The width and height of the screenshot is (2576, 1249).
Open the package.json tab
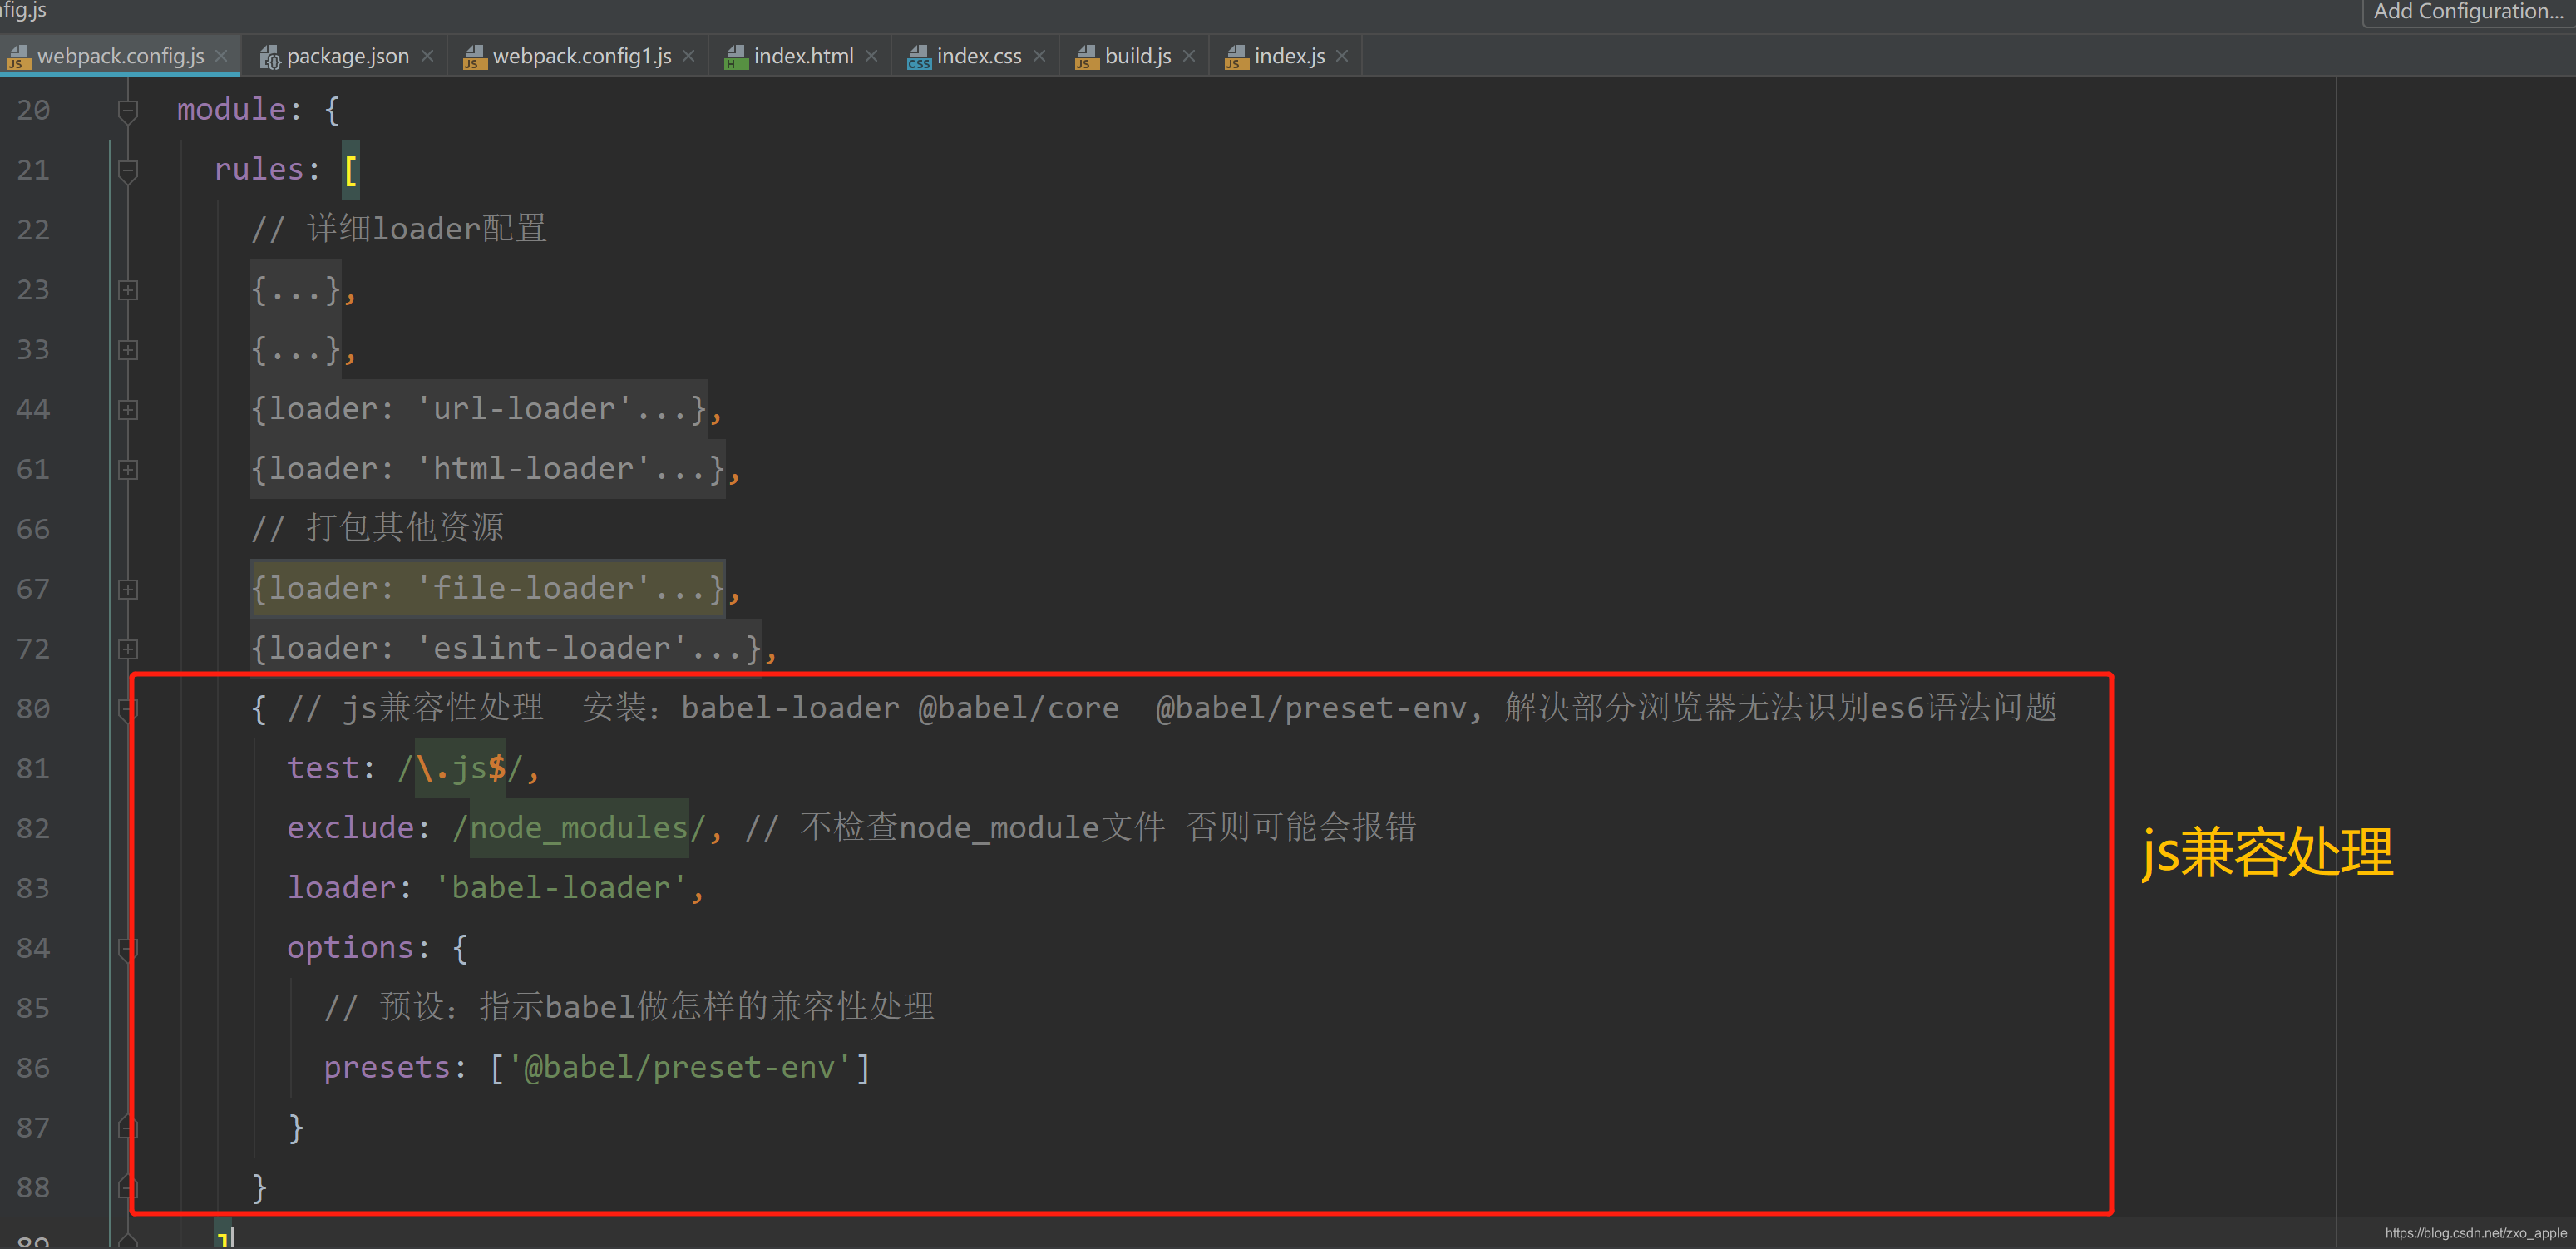point(347,56)
